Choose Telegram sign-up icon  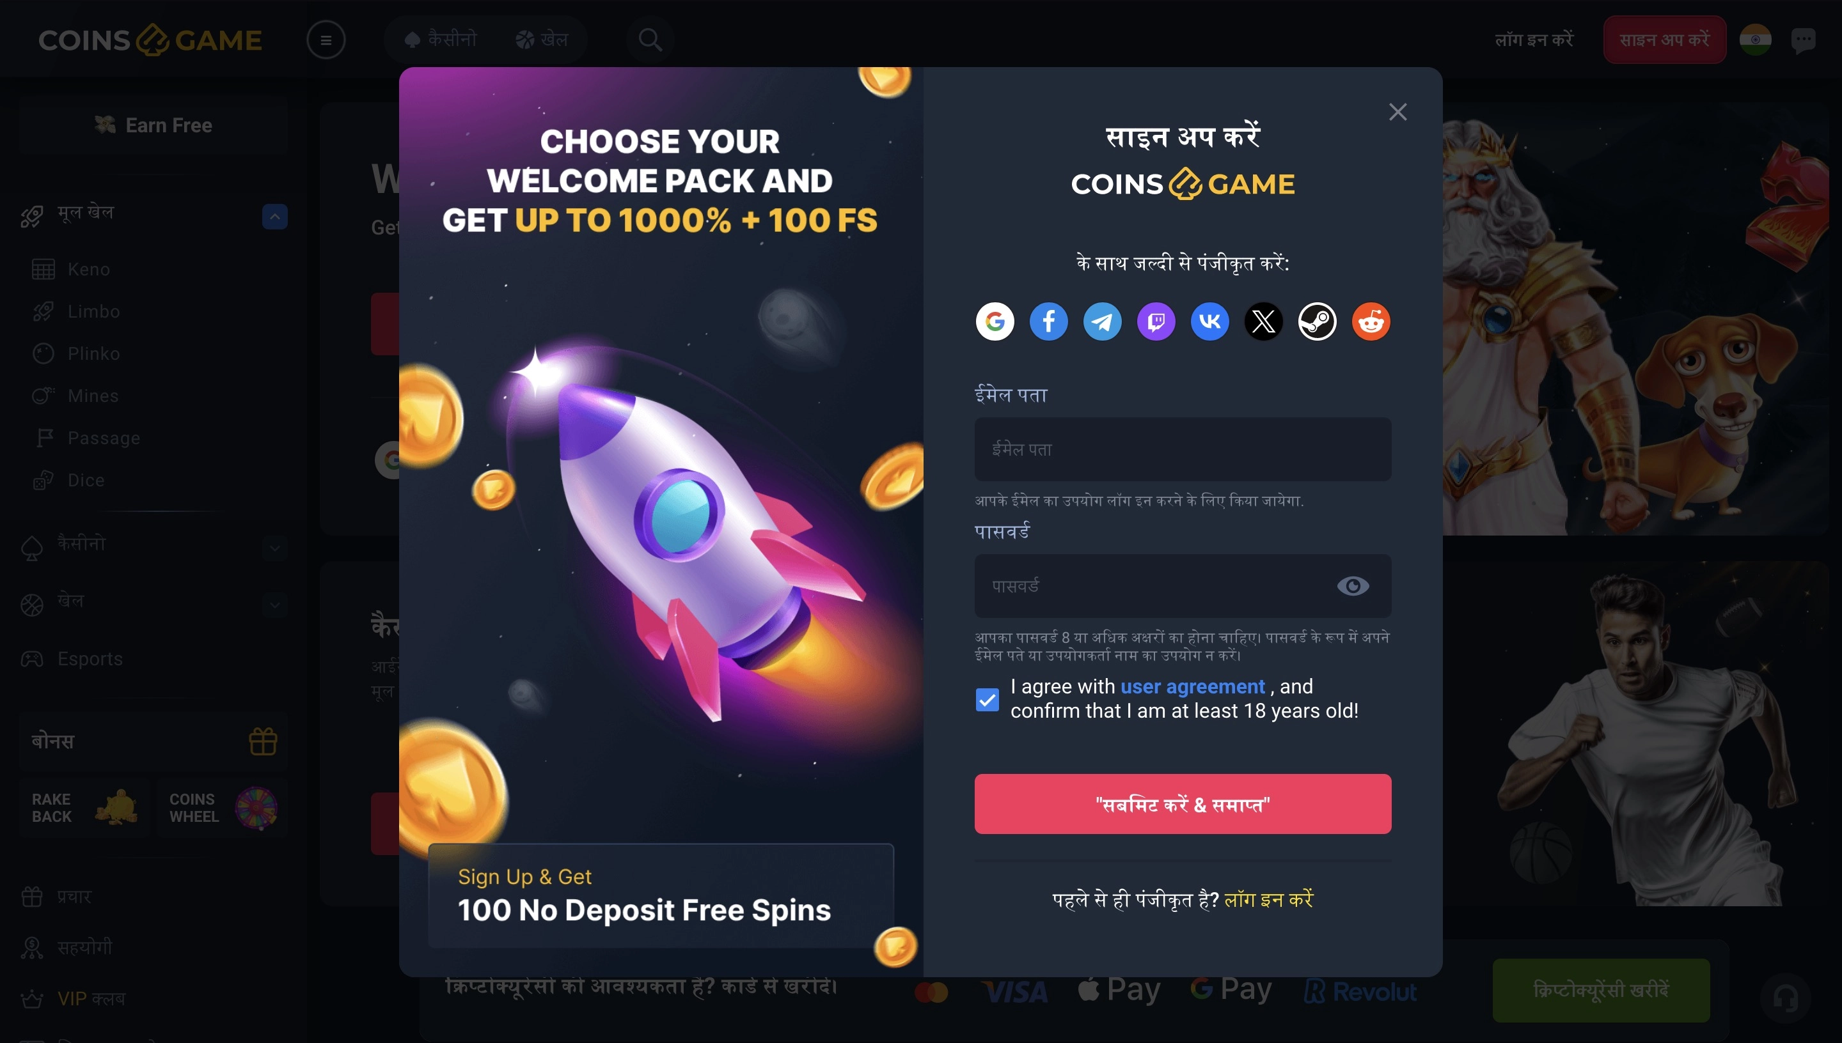coord(1103,321)
